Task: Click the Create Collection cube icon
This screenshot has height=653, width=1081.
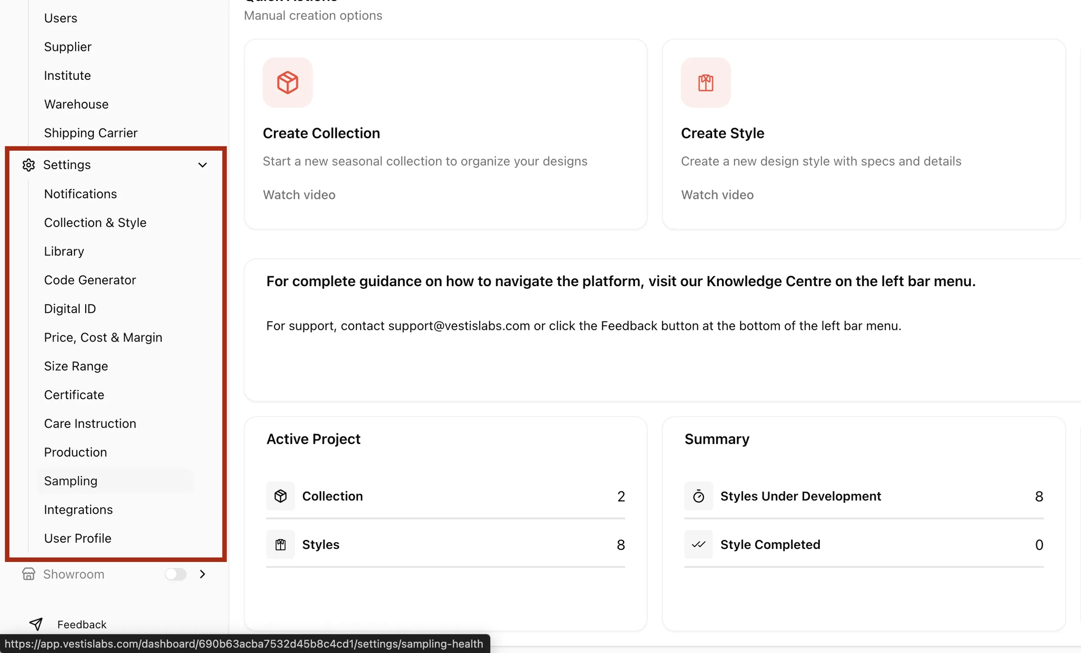Action: click(287, 82)
